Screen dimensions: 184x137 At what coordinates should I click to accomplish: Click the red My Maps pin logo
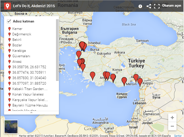7,6
